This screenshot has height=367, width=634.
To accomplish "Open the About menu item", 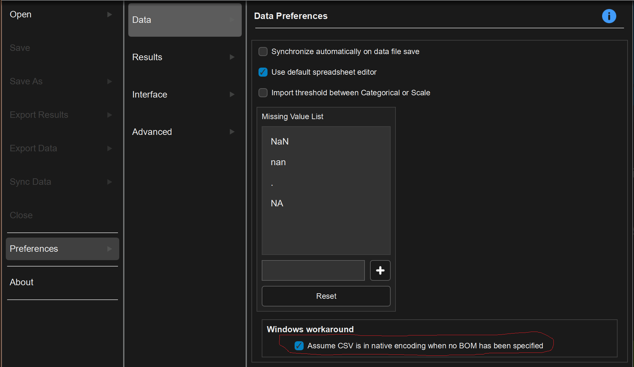I will 22,282.
